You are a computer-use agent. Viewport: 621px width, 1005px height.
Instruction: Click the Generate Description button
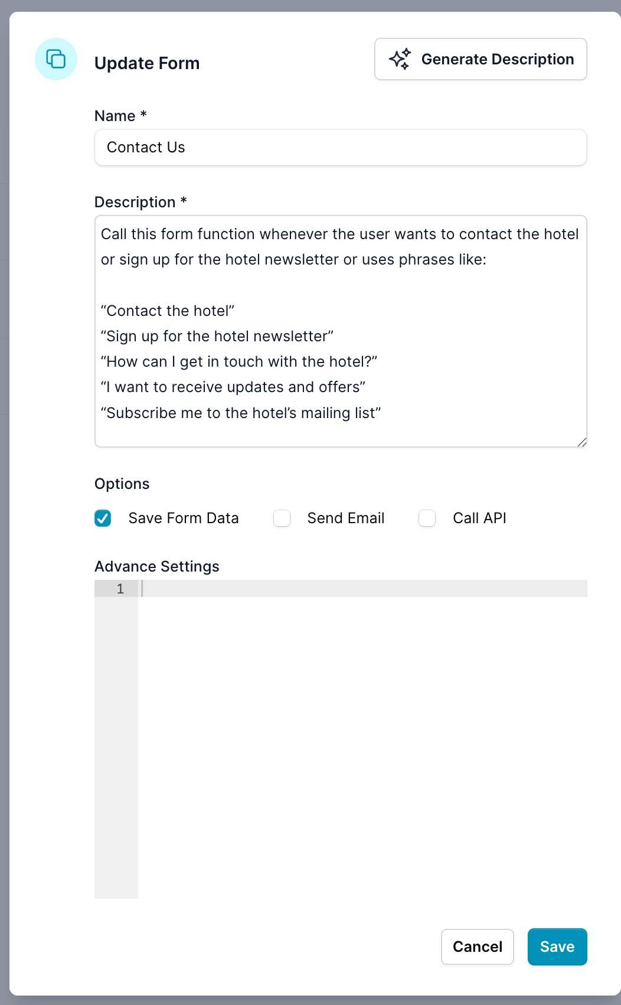480,59
